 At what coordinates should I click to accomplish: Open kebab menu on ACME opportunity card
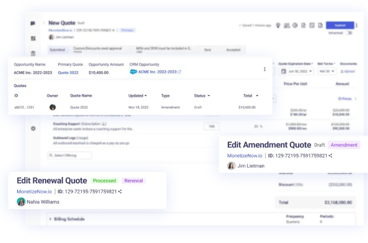point(264,69)
